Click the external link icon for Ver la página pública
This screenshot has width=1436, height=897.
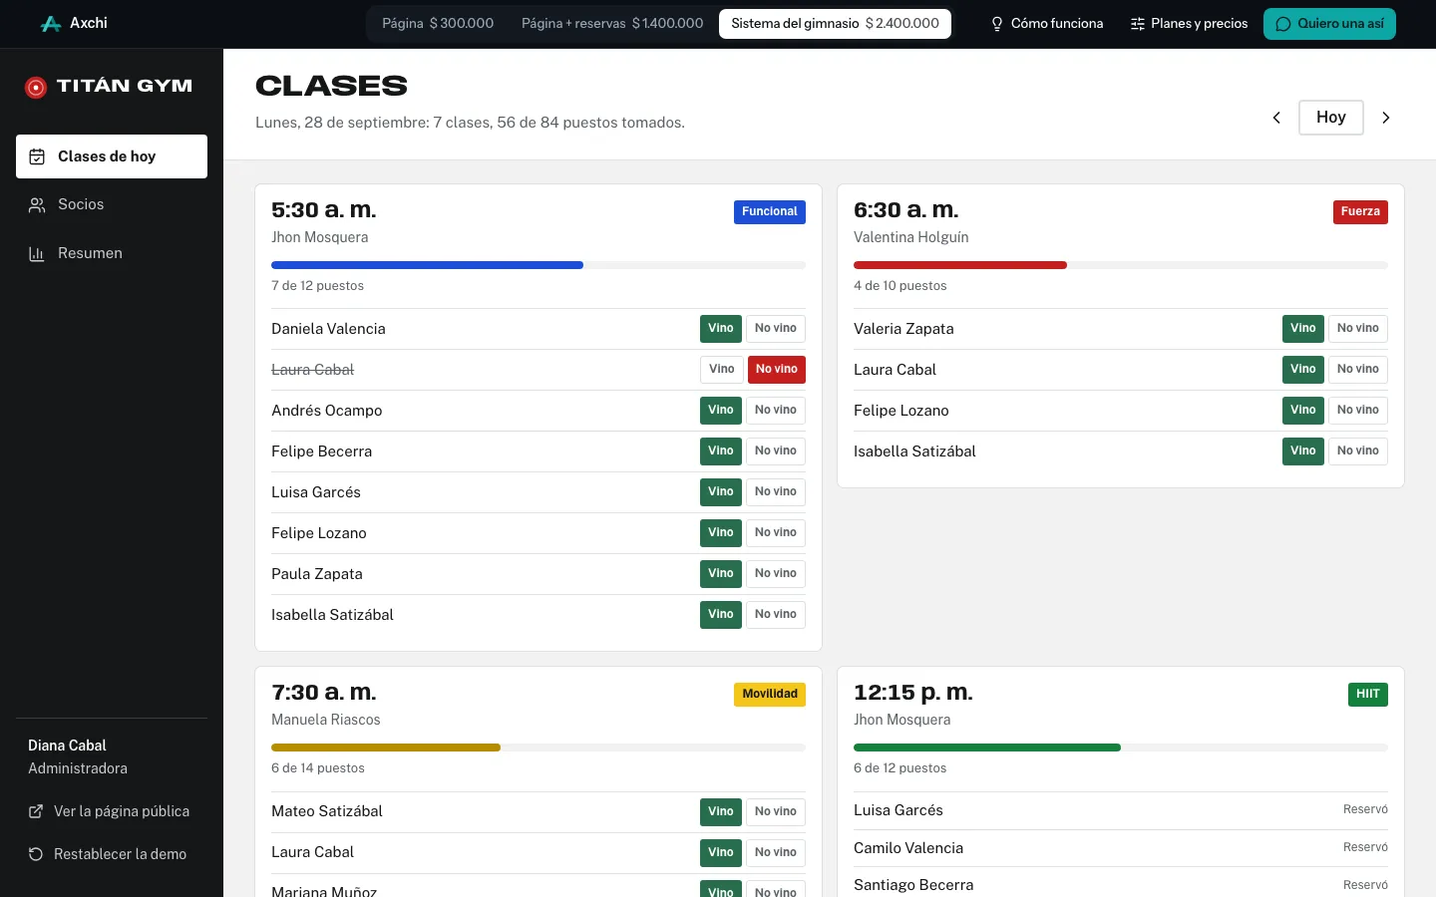point(36,811)
